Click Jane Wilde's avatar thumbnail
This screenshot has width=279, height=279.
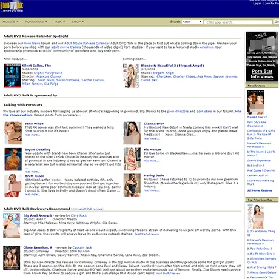point(13,133)
